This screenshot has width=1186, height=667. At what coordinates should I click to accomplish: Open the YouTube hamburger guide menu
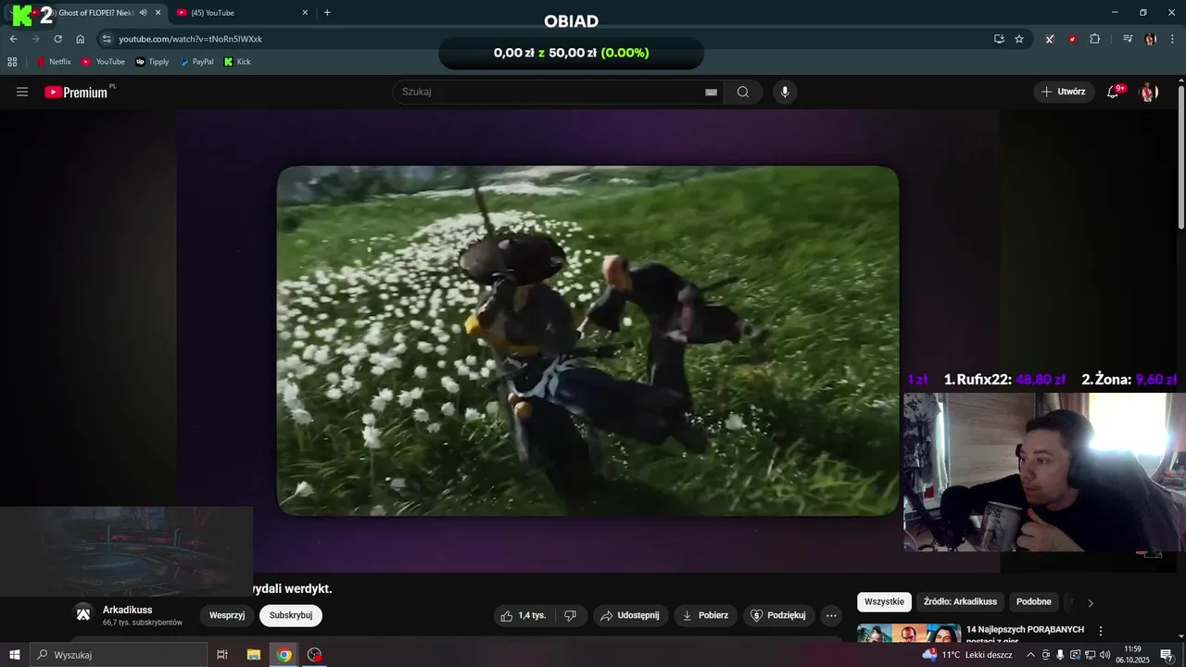(22, 92)
